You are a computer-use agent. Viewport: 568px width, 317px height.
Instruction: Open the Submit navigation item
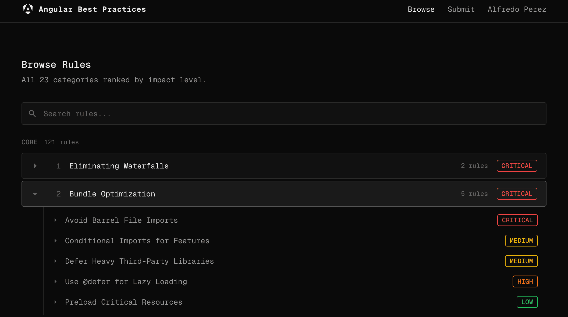[461, 9]
